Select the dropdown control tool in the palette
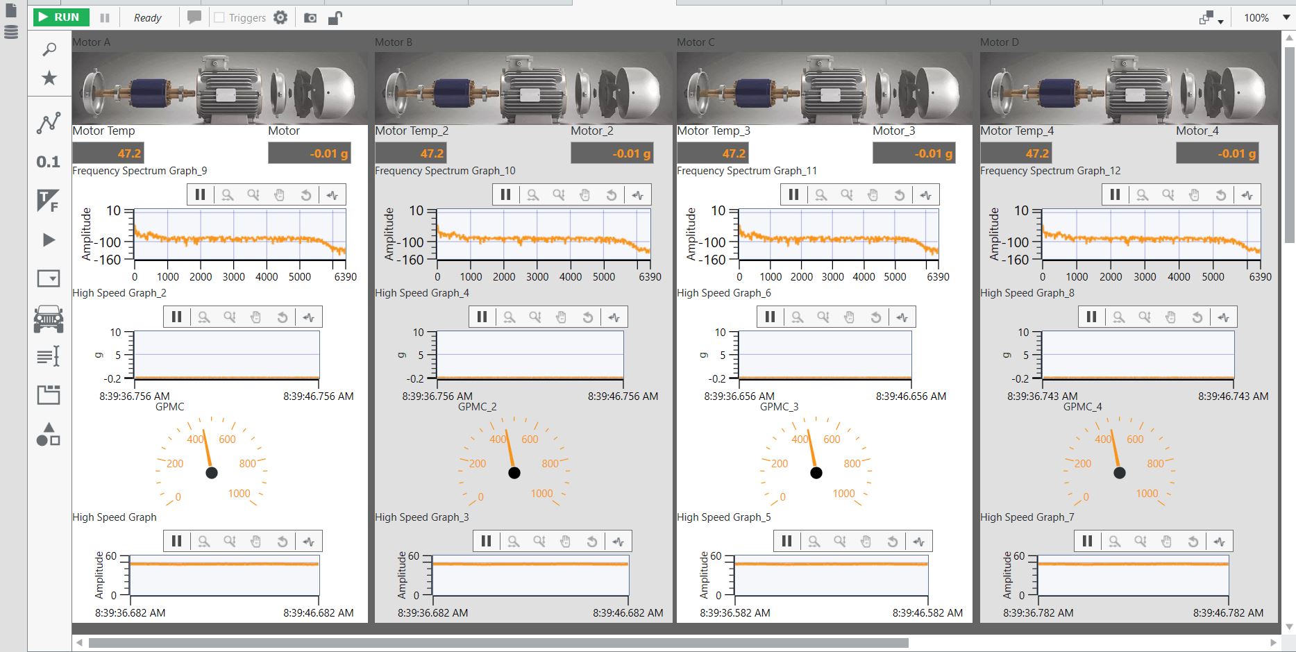 point(49,279)
